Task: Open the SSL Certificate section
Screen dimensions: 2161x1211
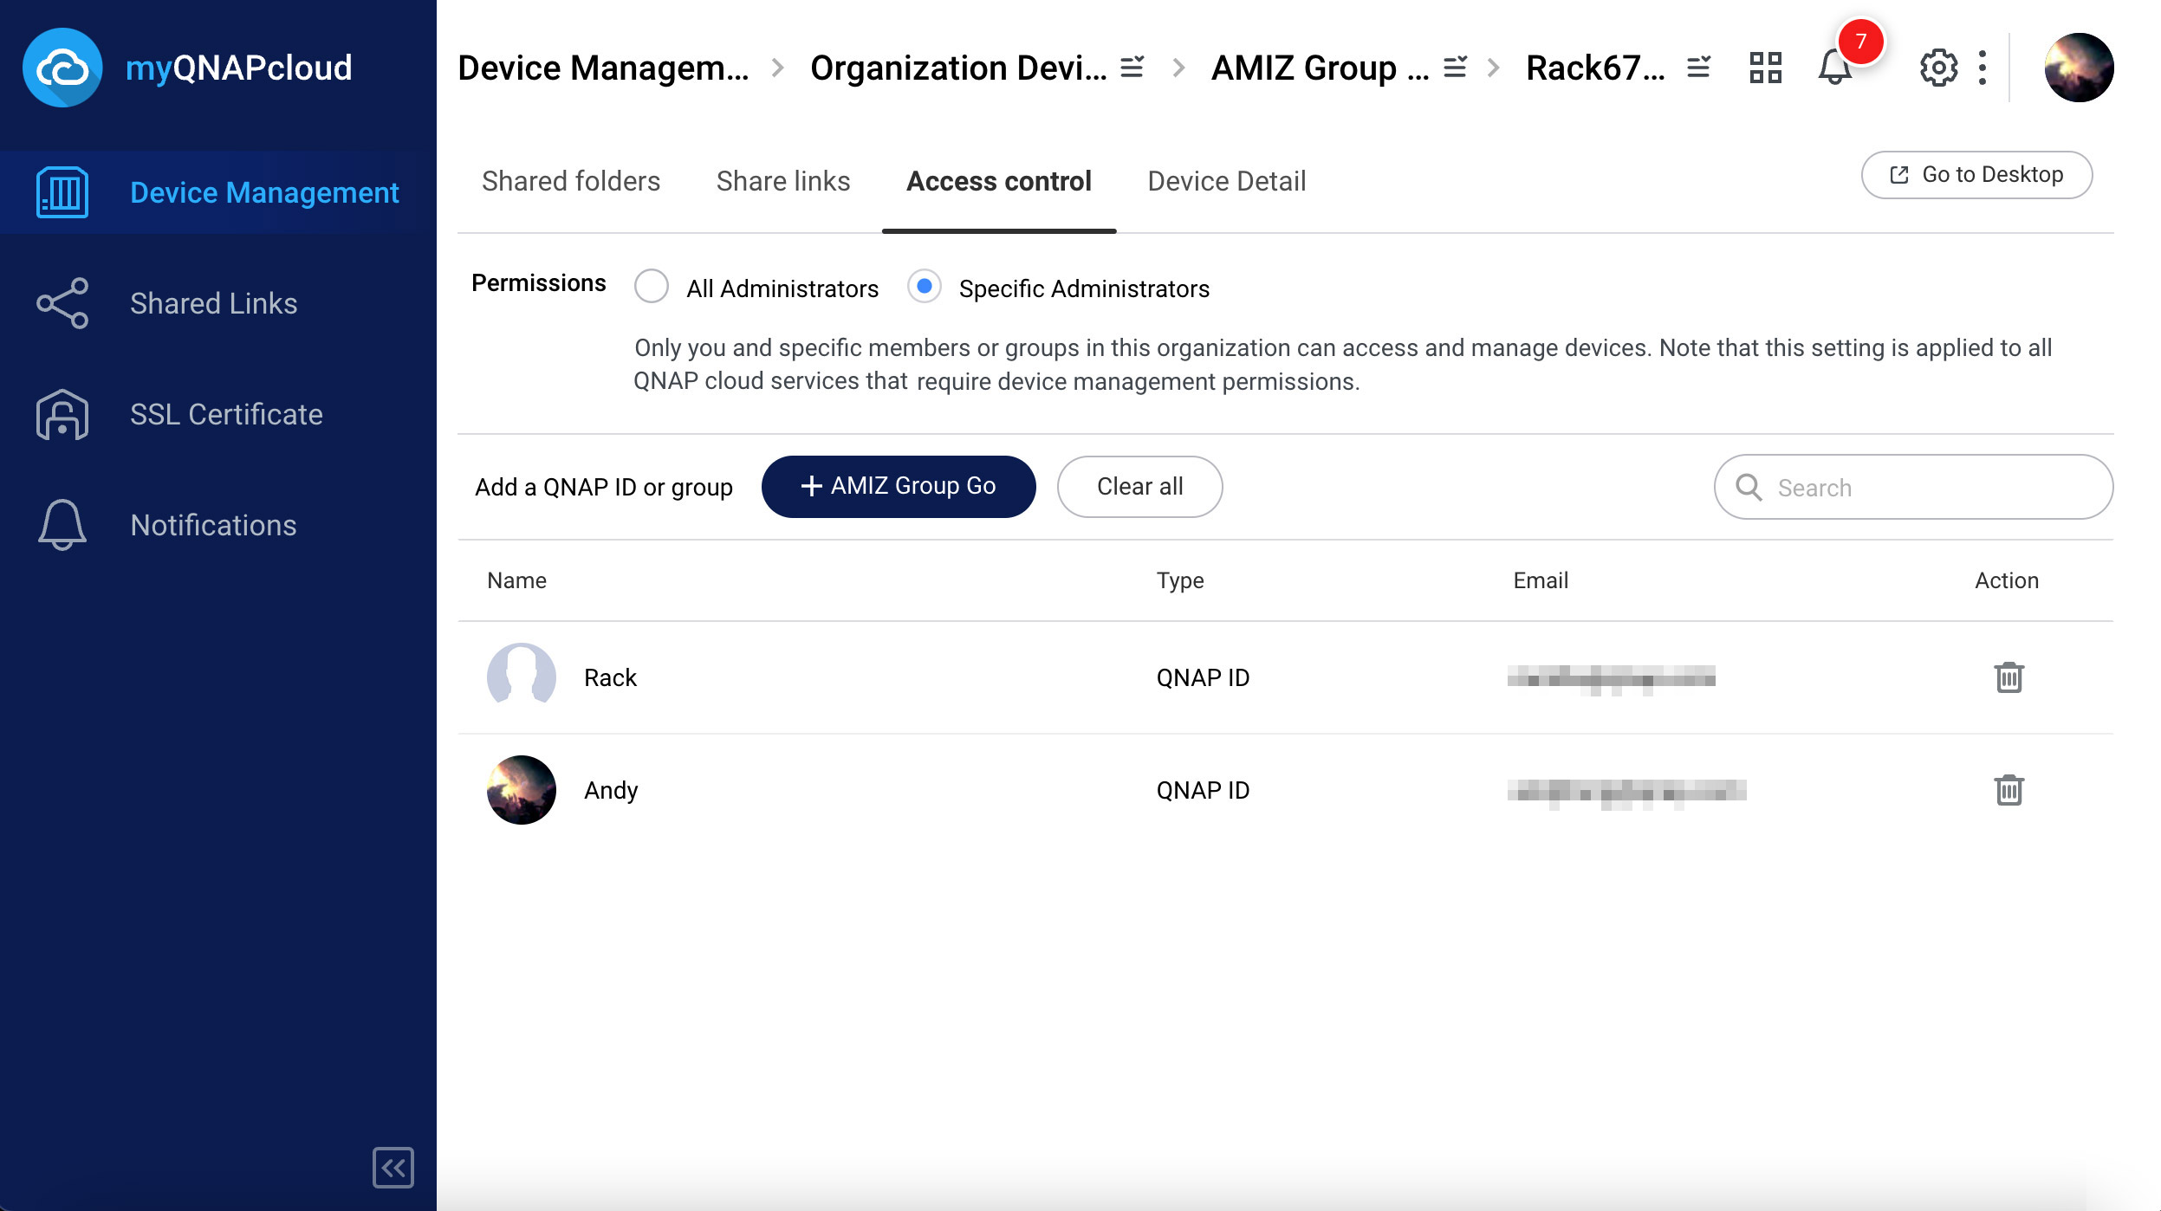Action: point(225,414)
